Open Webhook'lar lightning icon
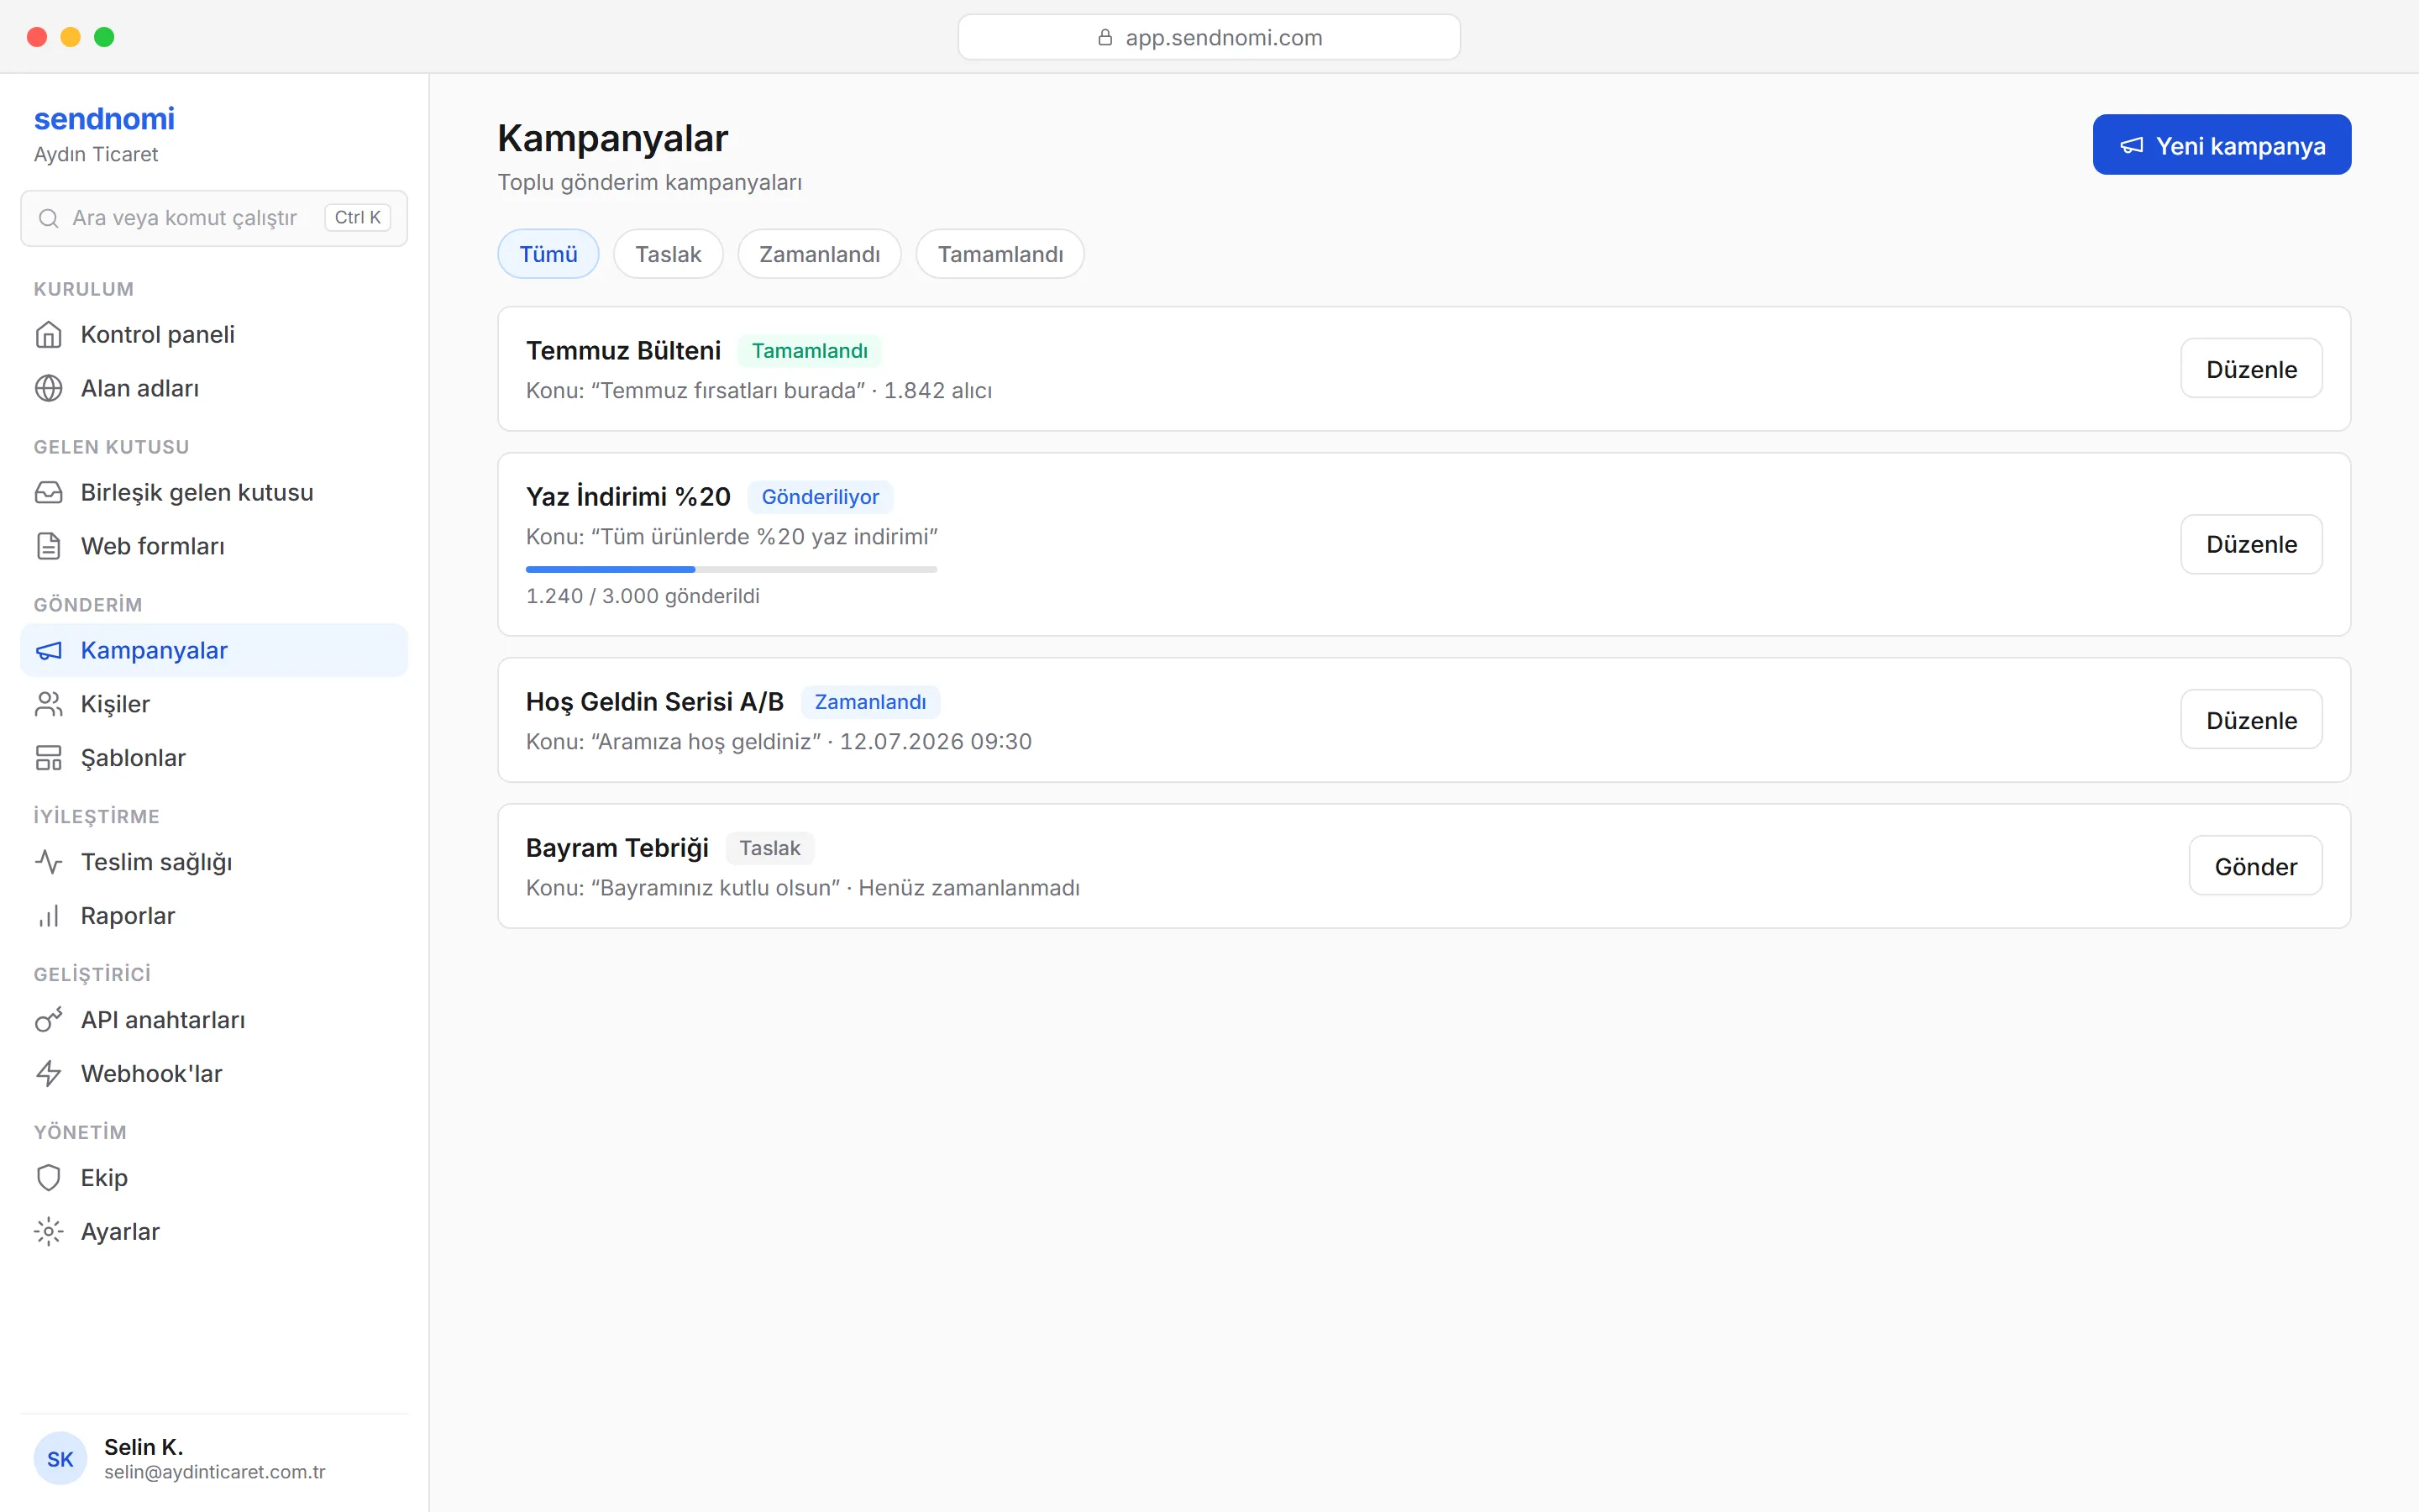 (x=48, y=1074)
